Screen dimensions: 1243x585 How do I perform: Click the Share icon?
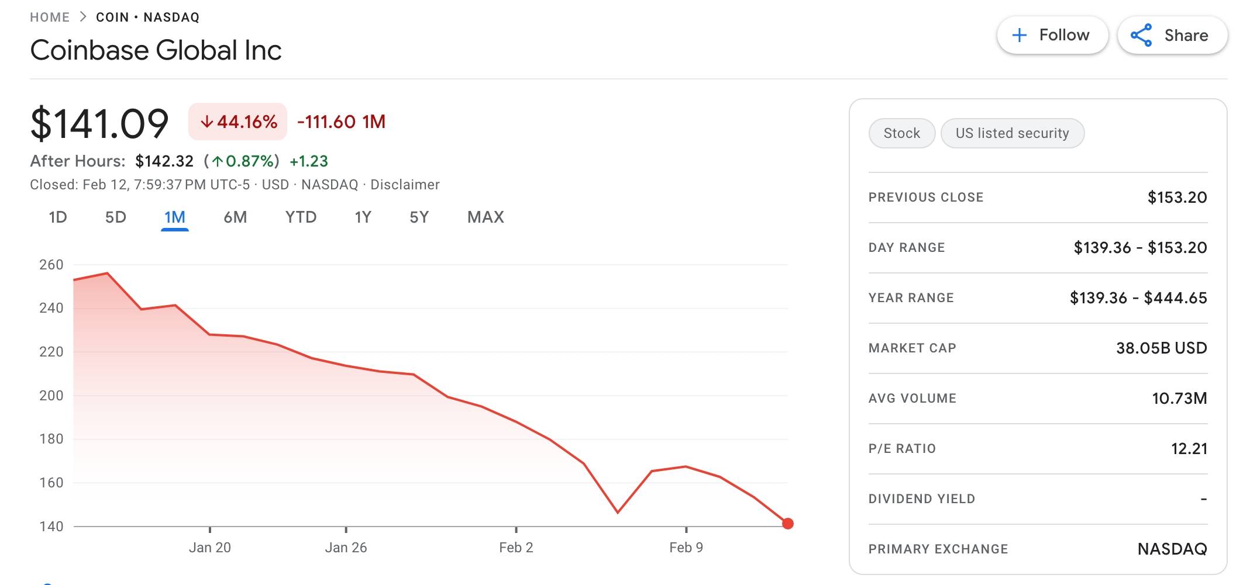coord(1142,34)
